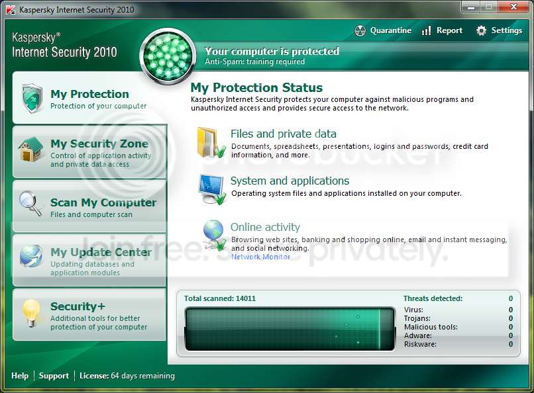Click the green protection status indicator orb

[168, 56]
